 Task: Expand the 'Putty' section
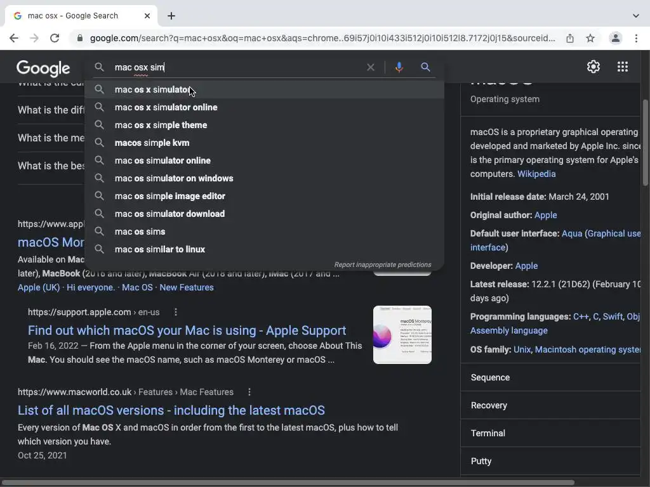point(550,461)
